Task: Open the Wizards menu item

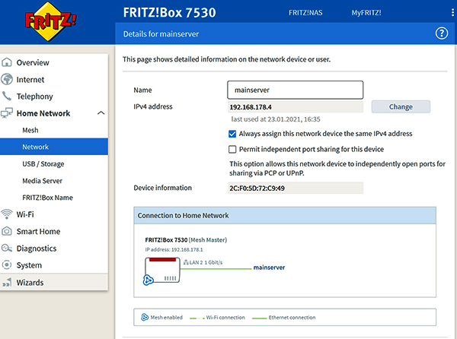Action: click(x=54, y=282)
